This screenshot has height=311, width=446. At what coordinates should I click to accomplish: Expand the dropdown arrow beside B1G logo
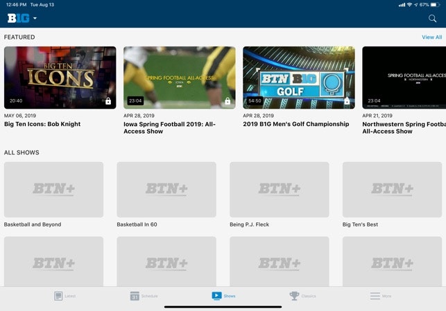point(35,19)
